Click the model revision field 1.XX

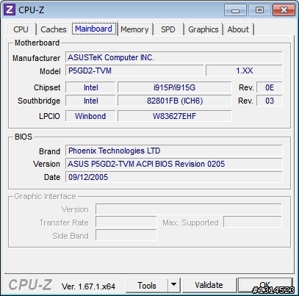[x=244, y=71]
